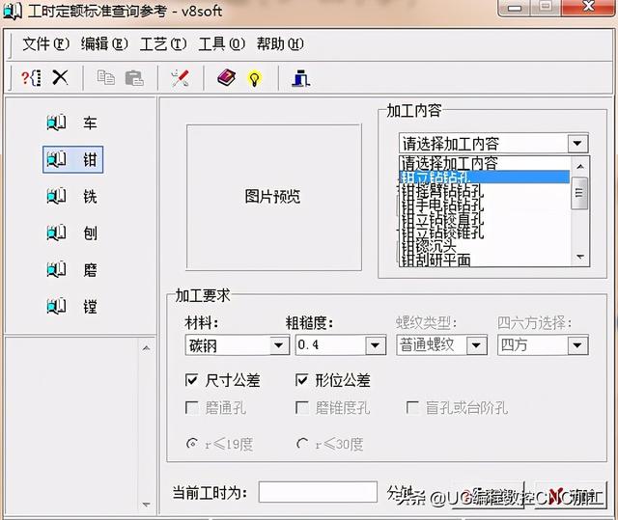Click the left lower panel scroll down arrow
Image resolution: width=618 pixels, height=520 pixels.
pos(146,505)
